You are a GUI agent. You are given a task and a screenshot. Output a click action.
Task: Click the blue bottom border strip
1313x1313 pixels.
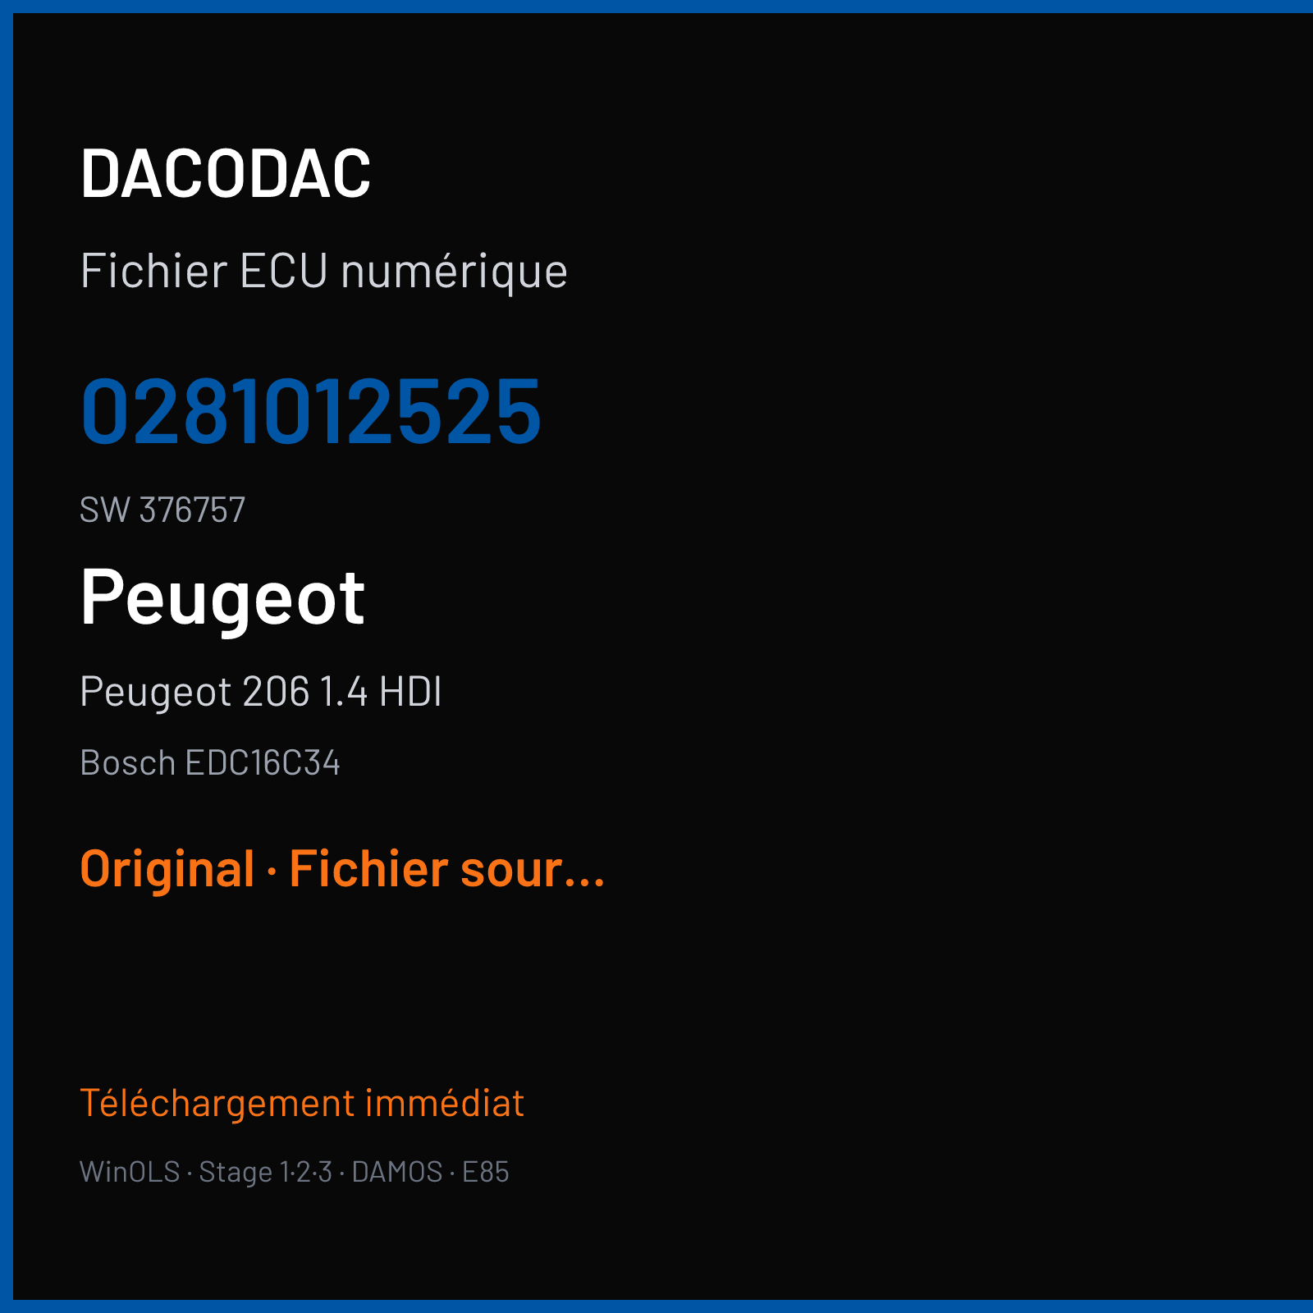[x=656, y=1306]
